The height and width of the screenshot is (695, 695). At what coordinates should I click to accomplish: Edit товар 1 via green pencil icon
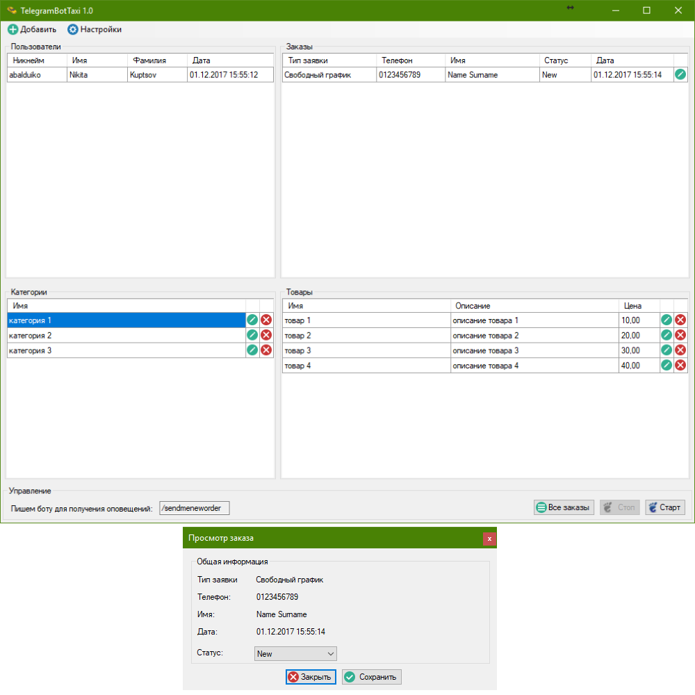coord(667,320)
